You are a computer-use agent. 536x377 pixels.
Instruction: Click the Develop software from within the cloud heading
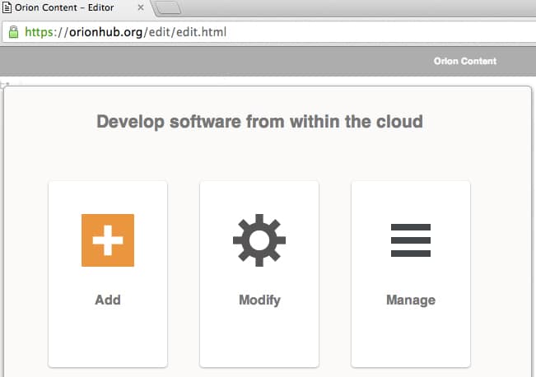point(259,122)
